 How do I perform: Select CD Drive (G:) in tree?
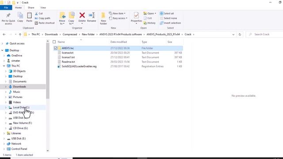click(20, 128)
